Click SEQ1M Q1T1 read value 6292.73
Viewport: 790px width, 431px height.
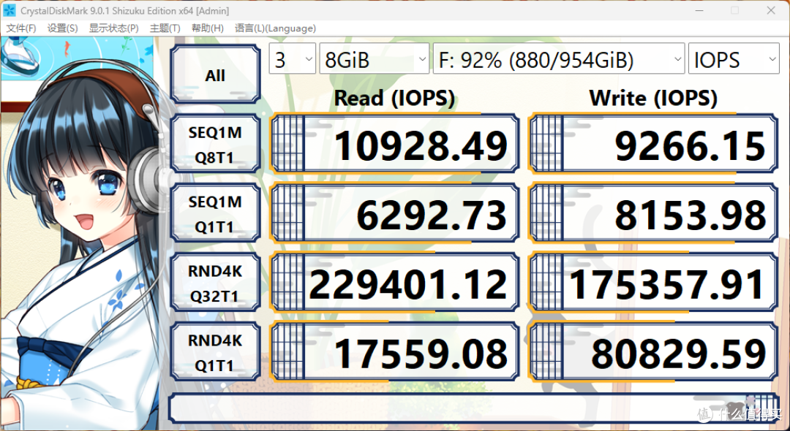395,213
